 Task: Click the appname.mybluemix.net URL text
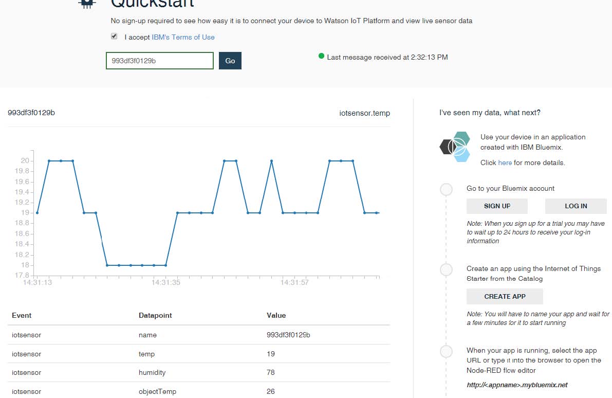point(517,385)
